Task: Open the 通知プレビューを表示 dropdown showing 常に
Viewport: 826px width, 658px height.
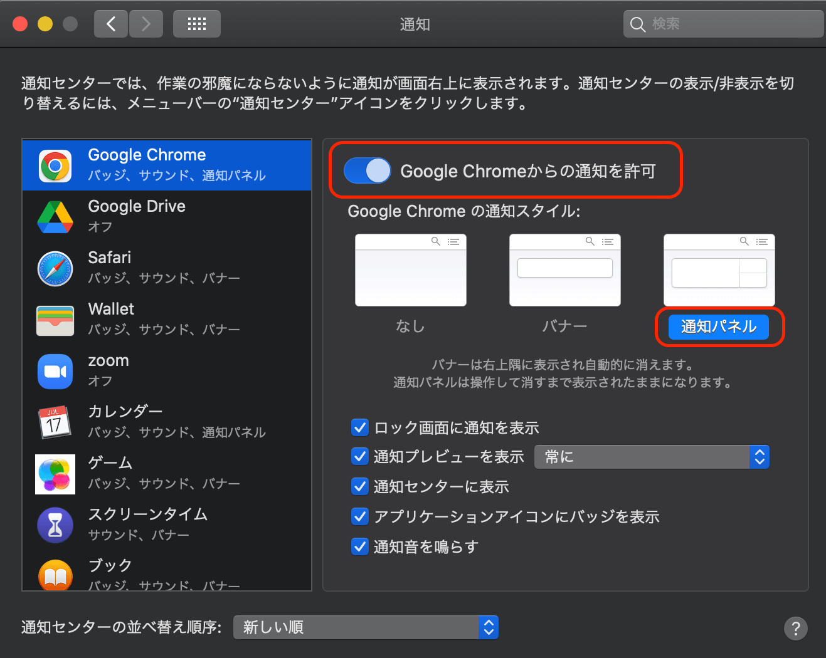Action: click(x=651, y=457)
